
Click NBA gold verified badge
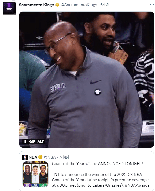(40, 157)
